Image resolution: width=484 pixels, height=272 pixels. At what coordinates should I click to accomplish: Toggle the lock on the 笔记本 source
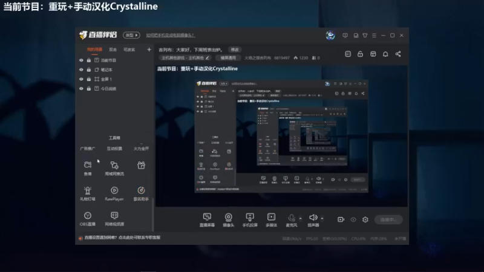[89, 70]
